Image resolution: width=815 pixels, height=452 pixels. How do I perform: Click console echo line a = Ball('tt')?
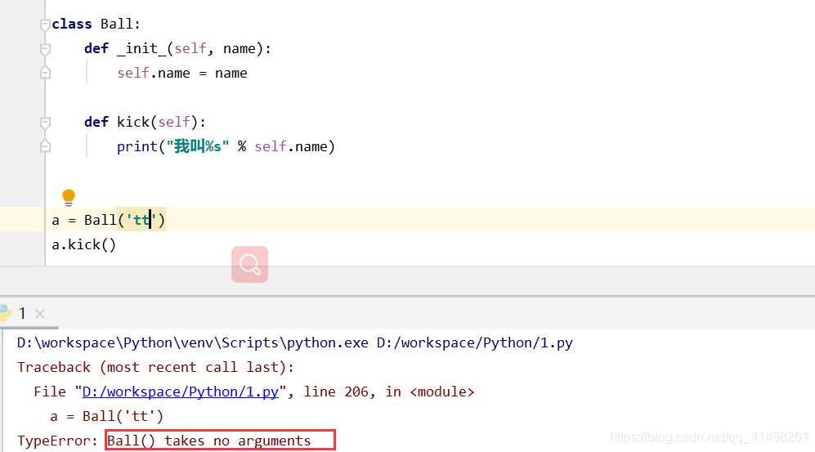click(106, 416)
